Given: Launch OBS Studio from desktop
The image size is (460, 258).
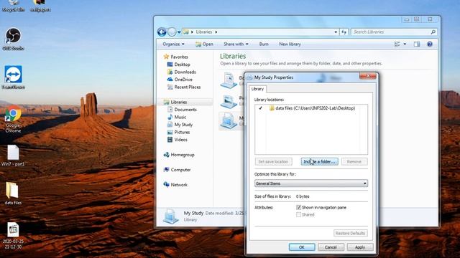Looking at the screenshot, I should click(13, 39).
